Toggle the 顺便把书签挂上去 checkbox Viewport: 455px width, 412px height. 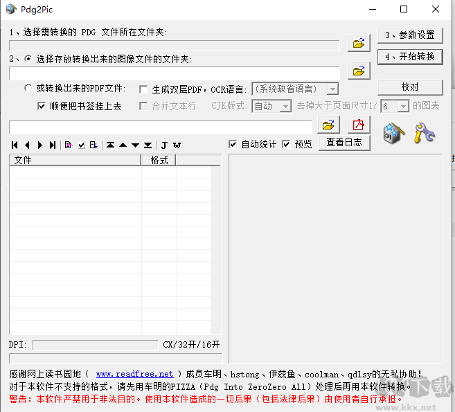[42, 106]
